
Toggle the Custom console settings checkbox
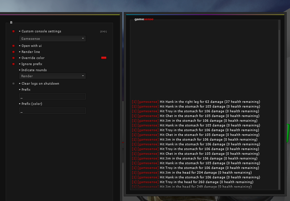click(13, 31)
